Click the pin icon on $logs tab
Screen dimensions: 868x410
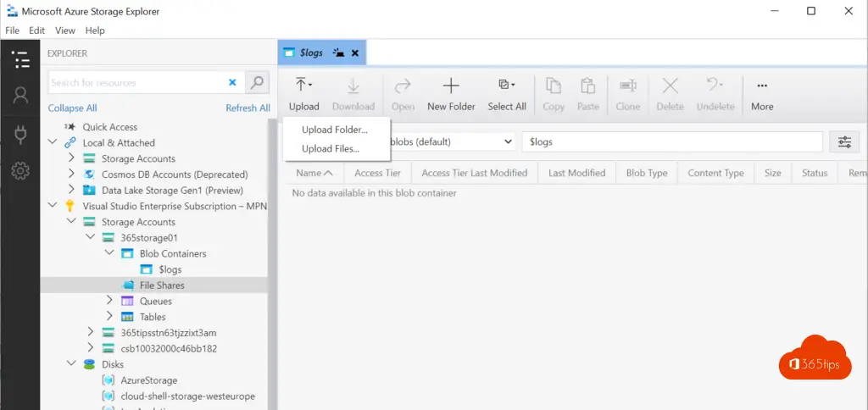click(339, 53)
